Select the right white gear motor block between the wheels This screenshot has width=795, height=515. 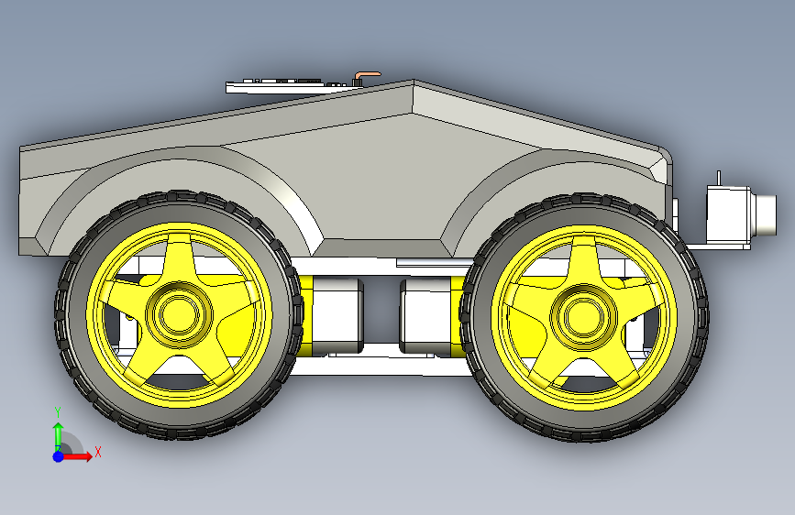[x=425, y=316]
